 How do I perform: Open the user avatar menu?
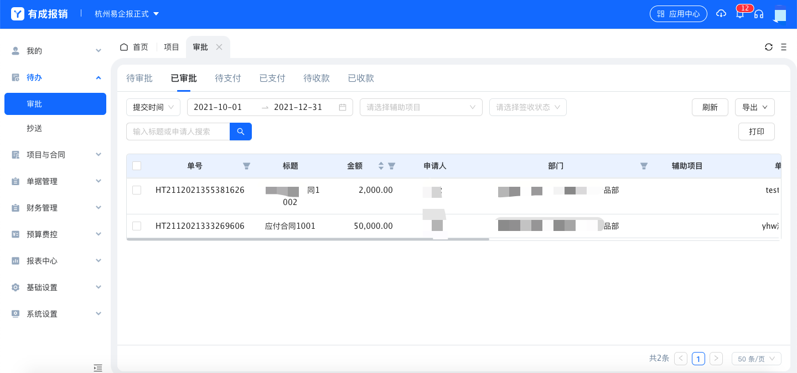[x=780, y=14]
